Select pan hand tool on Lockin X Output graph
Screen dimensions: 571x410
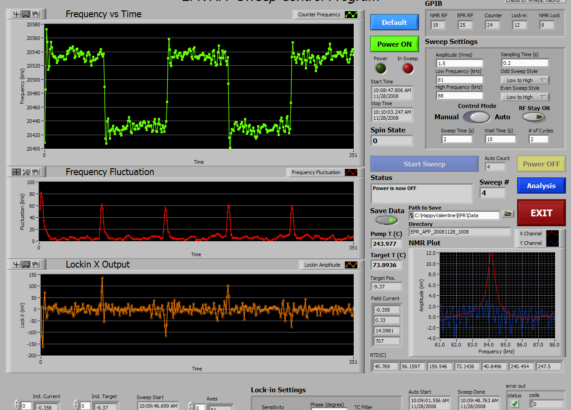[35, 264]
